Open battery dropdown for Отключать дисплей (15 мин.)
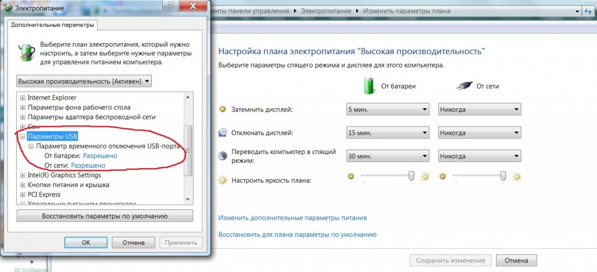This screenshot has height=272, width=597. [388, 133]
